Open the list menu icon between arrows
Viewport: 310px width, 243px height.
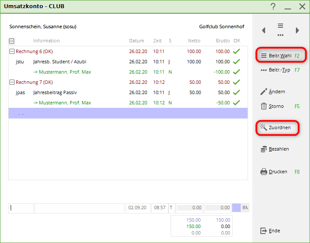[280, 29]
